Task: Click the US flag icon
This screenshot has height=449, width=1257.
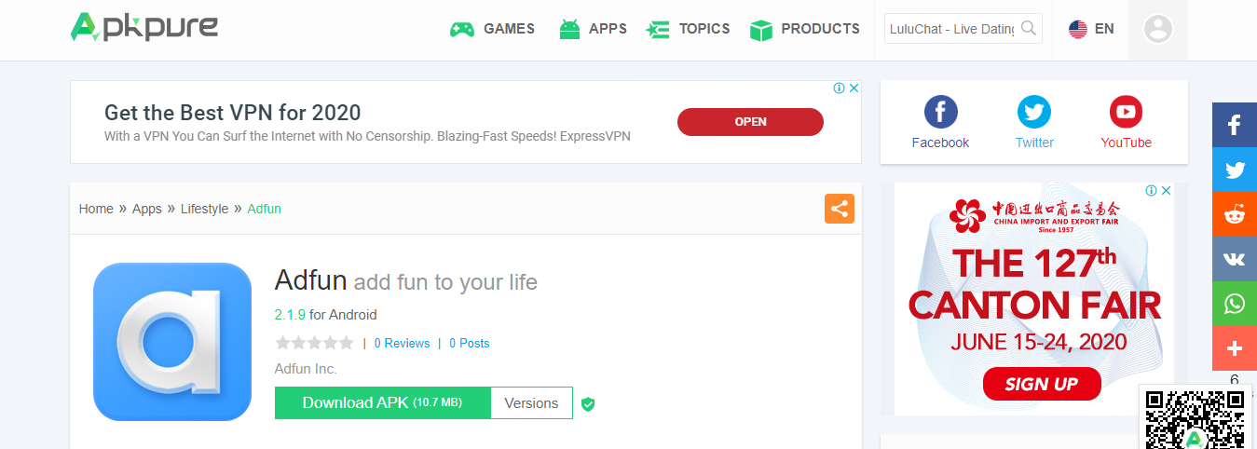Action: tap(1078, 29)
